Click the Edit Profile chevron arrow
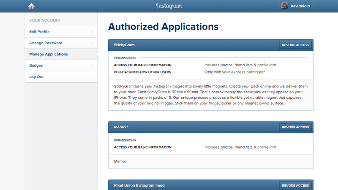Image resolution: width=338 pixels, height=190 pixels. tap(92, 32)
